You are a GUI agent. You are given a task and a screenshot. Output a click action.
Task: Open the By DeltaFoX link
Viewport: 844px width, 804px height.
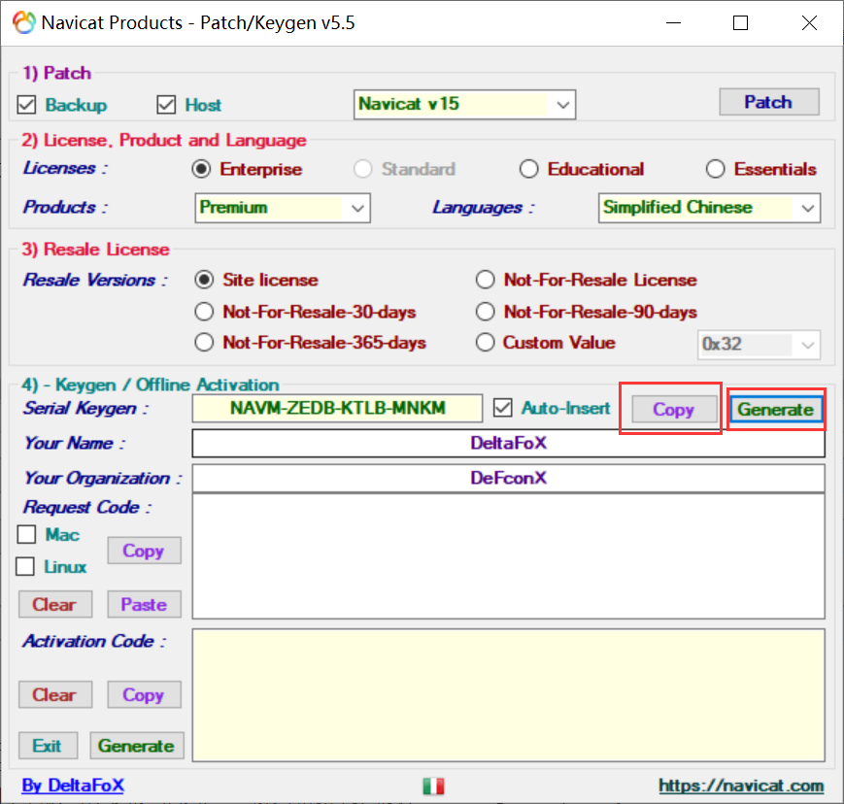click(x=73, y=786)
